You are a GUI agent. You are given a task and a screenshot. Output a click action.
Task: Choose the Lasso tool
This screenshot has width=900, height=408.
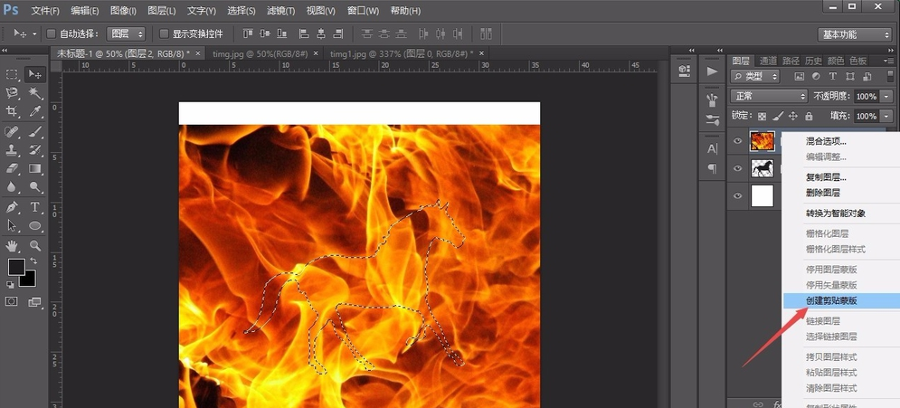13,93
